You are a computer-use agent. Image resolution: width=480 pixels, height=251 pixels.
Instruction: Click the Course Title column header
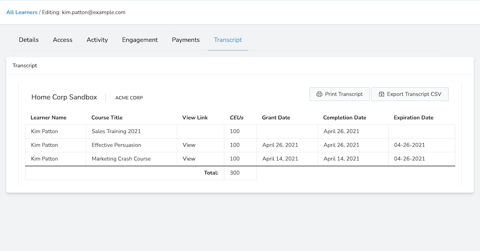click(107, 117)
